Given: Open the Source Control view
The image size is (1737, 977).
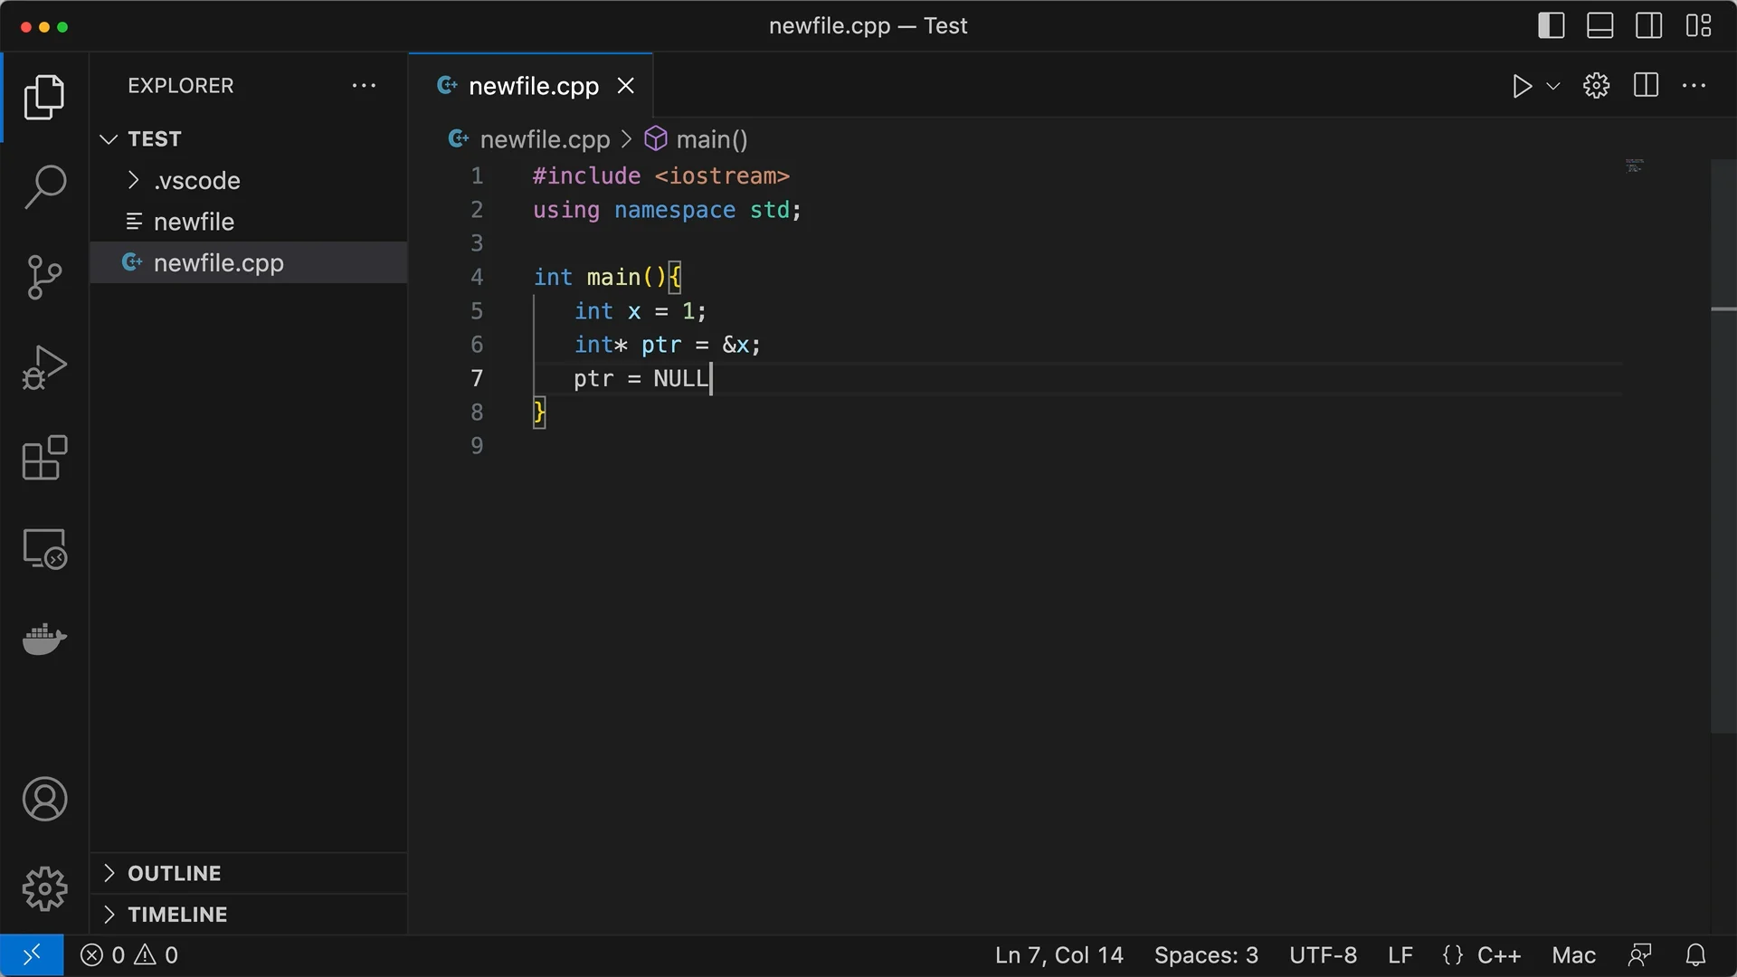Looking at the screenshot, I should pos(44,277).
